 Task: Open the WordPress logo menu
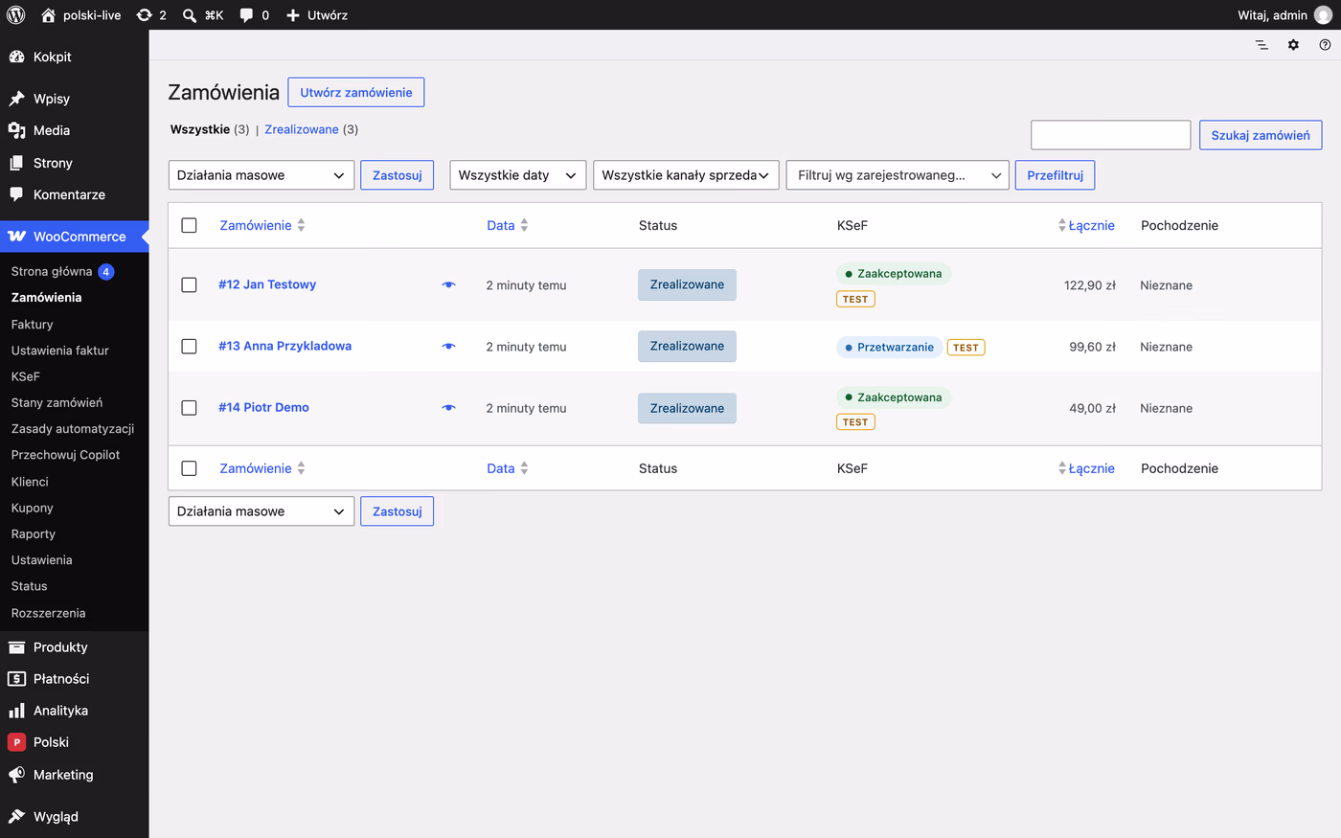15,14
